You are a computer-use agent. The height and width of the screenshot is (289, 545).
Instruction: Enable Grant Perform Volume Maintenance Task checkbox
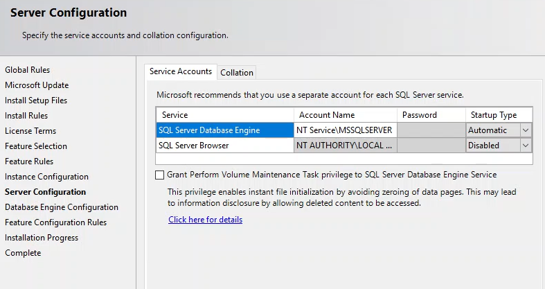pyautogui.click(x=159, y=175)
